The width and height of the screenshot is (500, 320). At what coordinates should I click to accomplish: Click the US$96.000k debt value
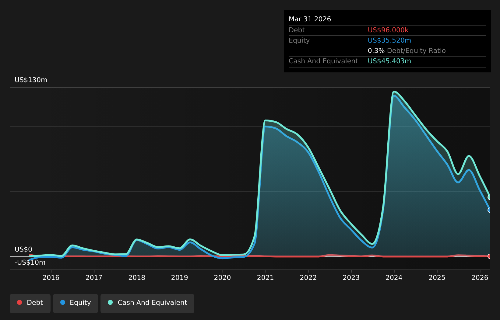pyautogui.click(x=388, y=30)
